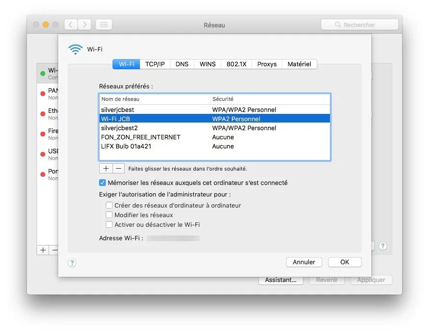Viewport: 429px width, 333px height.
Task: Click the Annuler button
Action: 304,262
